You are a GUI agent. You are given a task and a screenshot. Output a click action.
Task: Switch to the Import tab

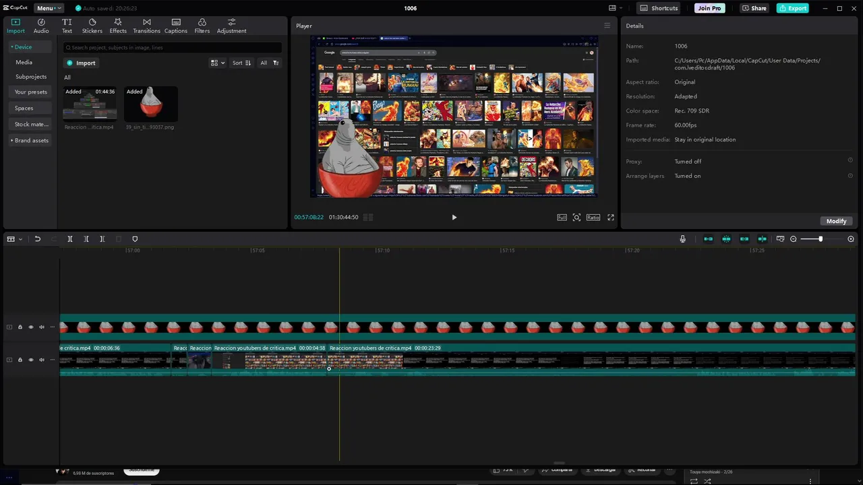coord(16,26)
